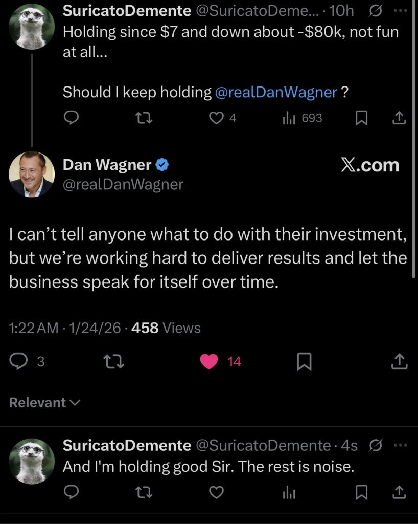The width and height of the screenshot is (418, 524).
Task: Share Dan Wagner's post
Action: 399,362
